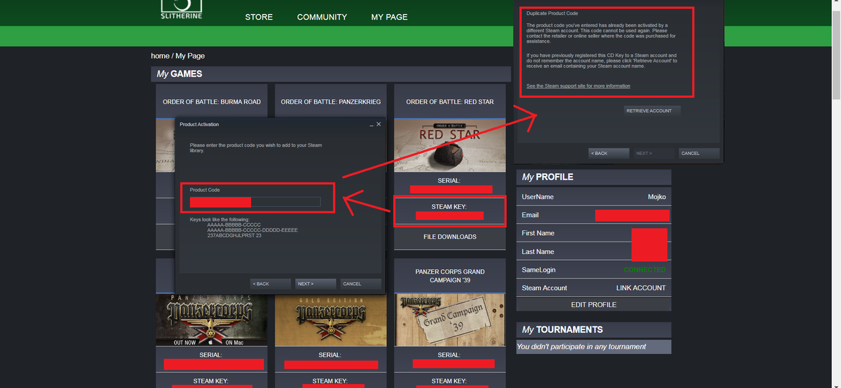
Task: Click LINK ACCOUNT next to Steam Account
Action: click(641, 288)
